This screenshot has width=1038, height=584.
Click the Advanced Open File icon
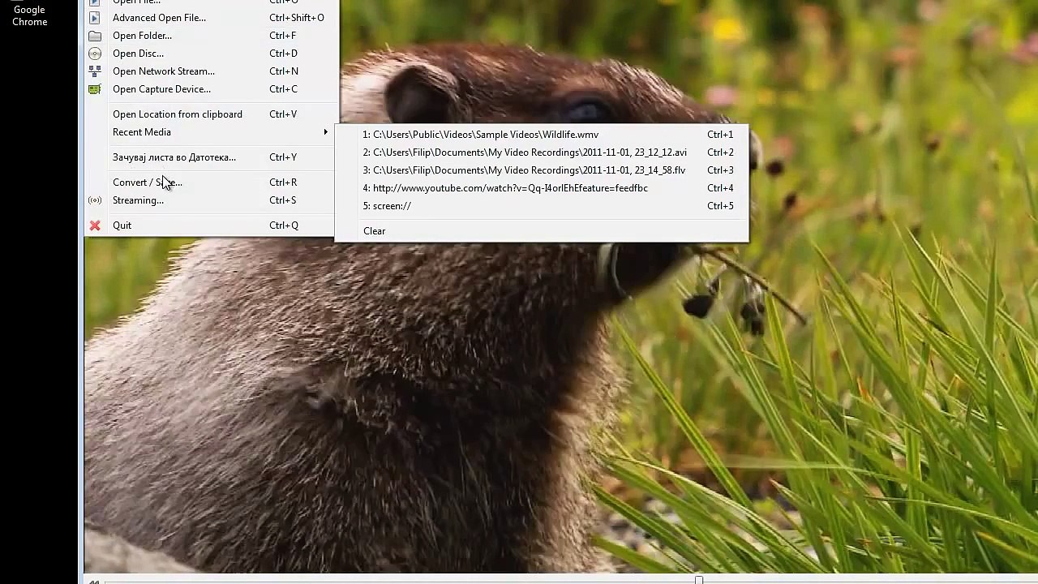click(95, 18)
